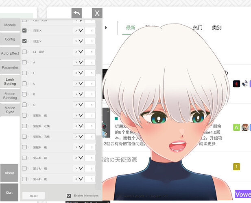251x203 pixels.
Task: Switch to the 热门 tab on the web page
Action: 198,28
